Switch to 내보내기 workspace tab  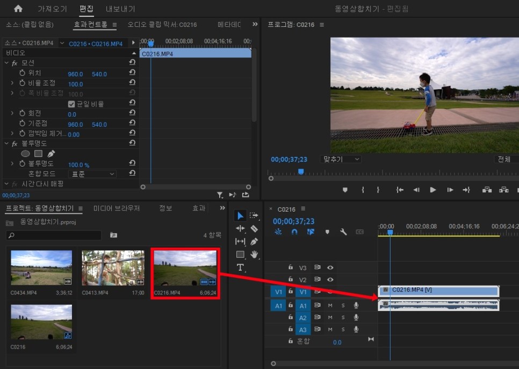coord(120,9)
